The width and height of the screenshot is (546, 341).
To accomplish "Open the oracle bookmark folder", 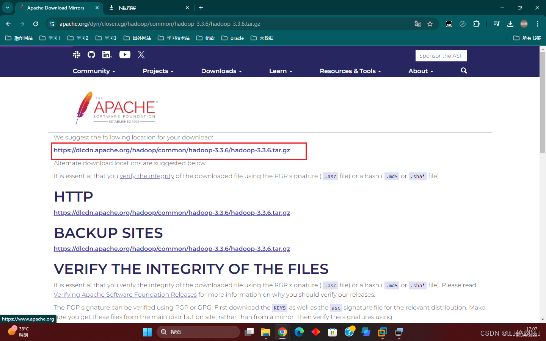I will tap(232, 38).
